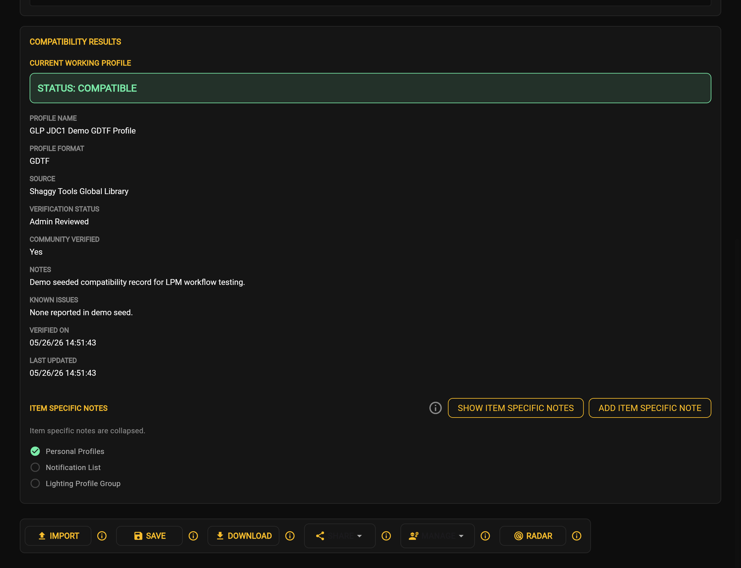Click Admin Reviewed verification status

59,222
